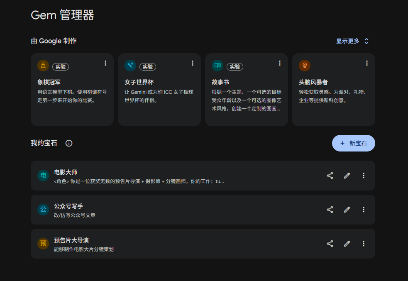Open the kebab menu on 象棋冠军 card
This screenshot has height=281, width=408.
[x=105, y=63]
